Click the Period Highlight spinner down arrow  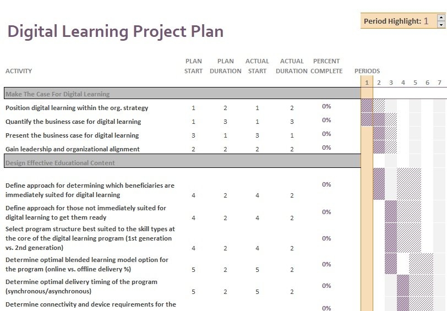pyautogui.click(x=441, y=25)
